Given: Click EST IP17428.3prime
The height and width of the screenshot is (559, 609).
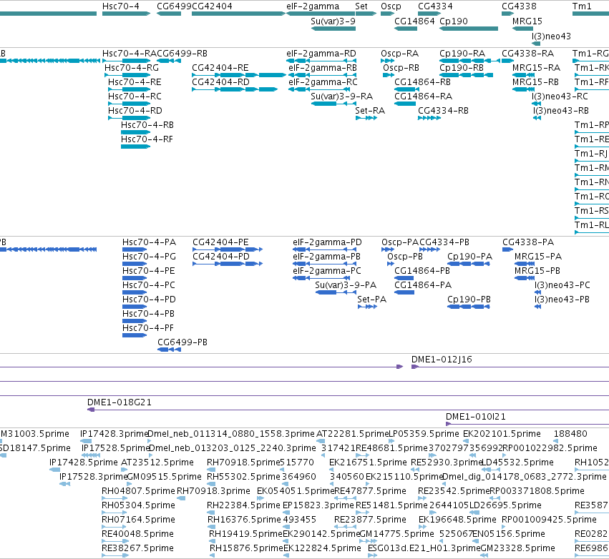Looking at the screenshot, I should point(86,441).
